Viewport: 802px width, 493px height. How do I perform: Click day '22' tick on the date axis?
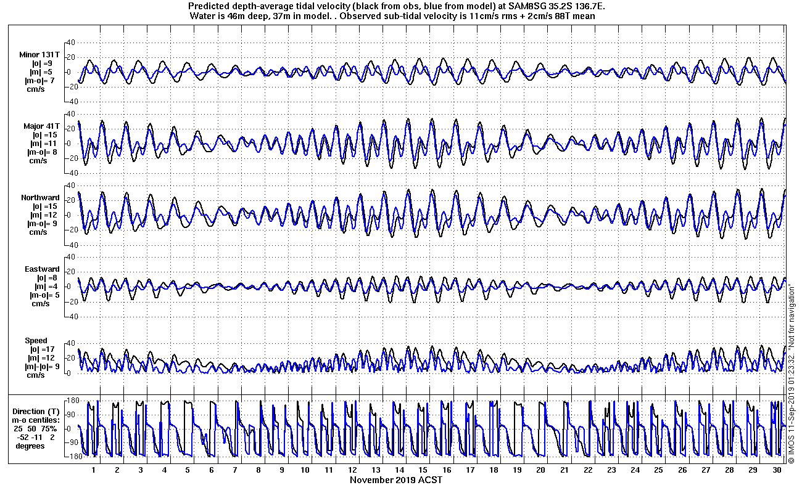coord(587,470)
